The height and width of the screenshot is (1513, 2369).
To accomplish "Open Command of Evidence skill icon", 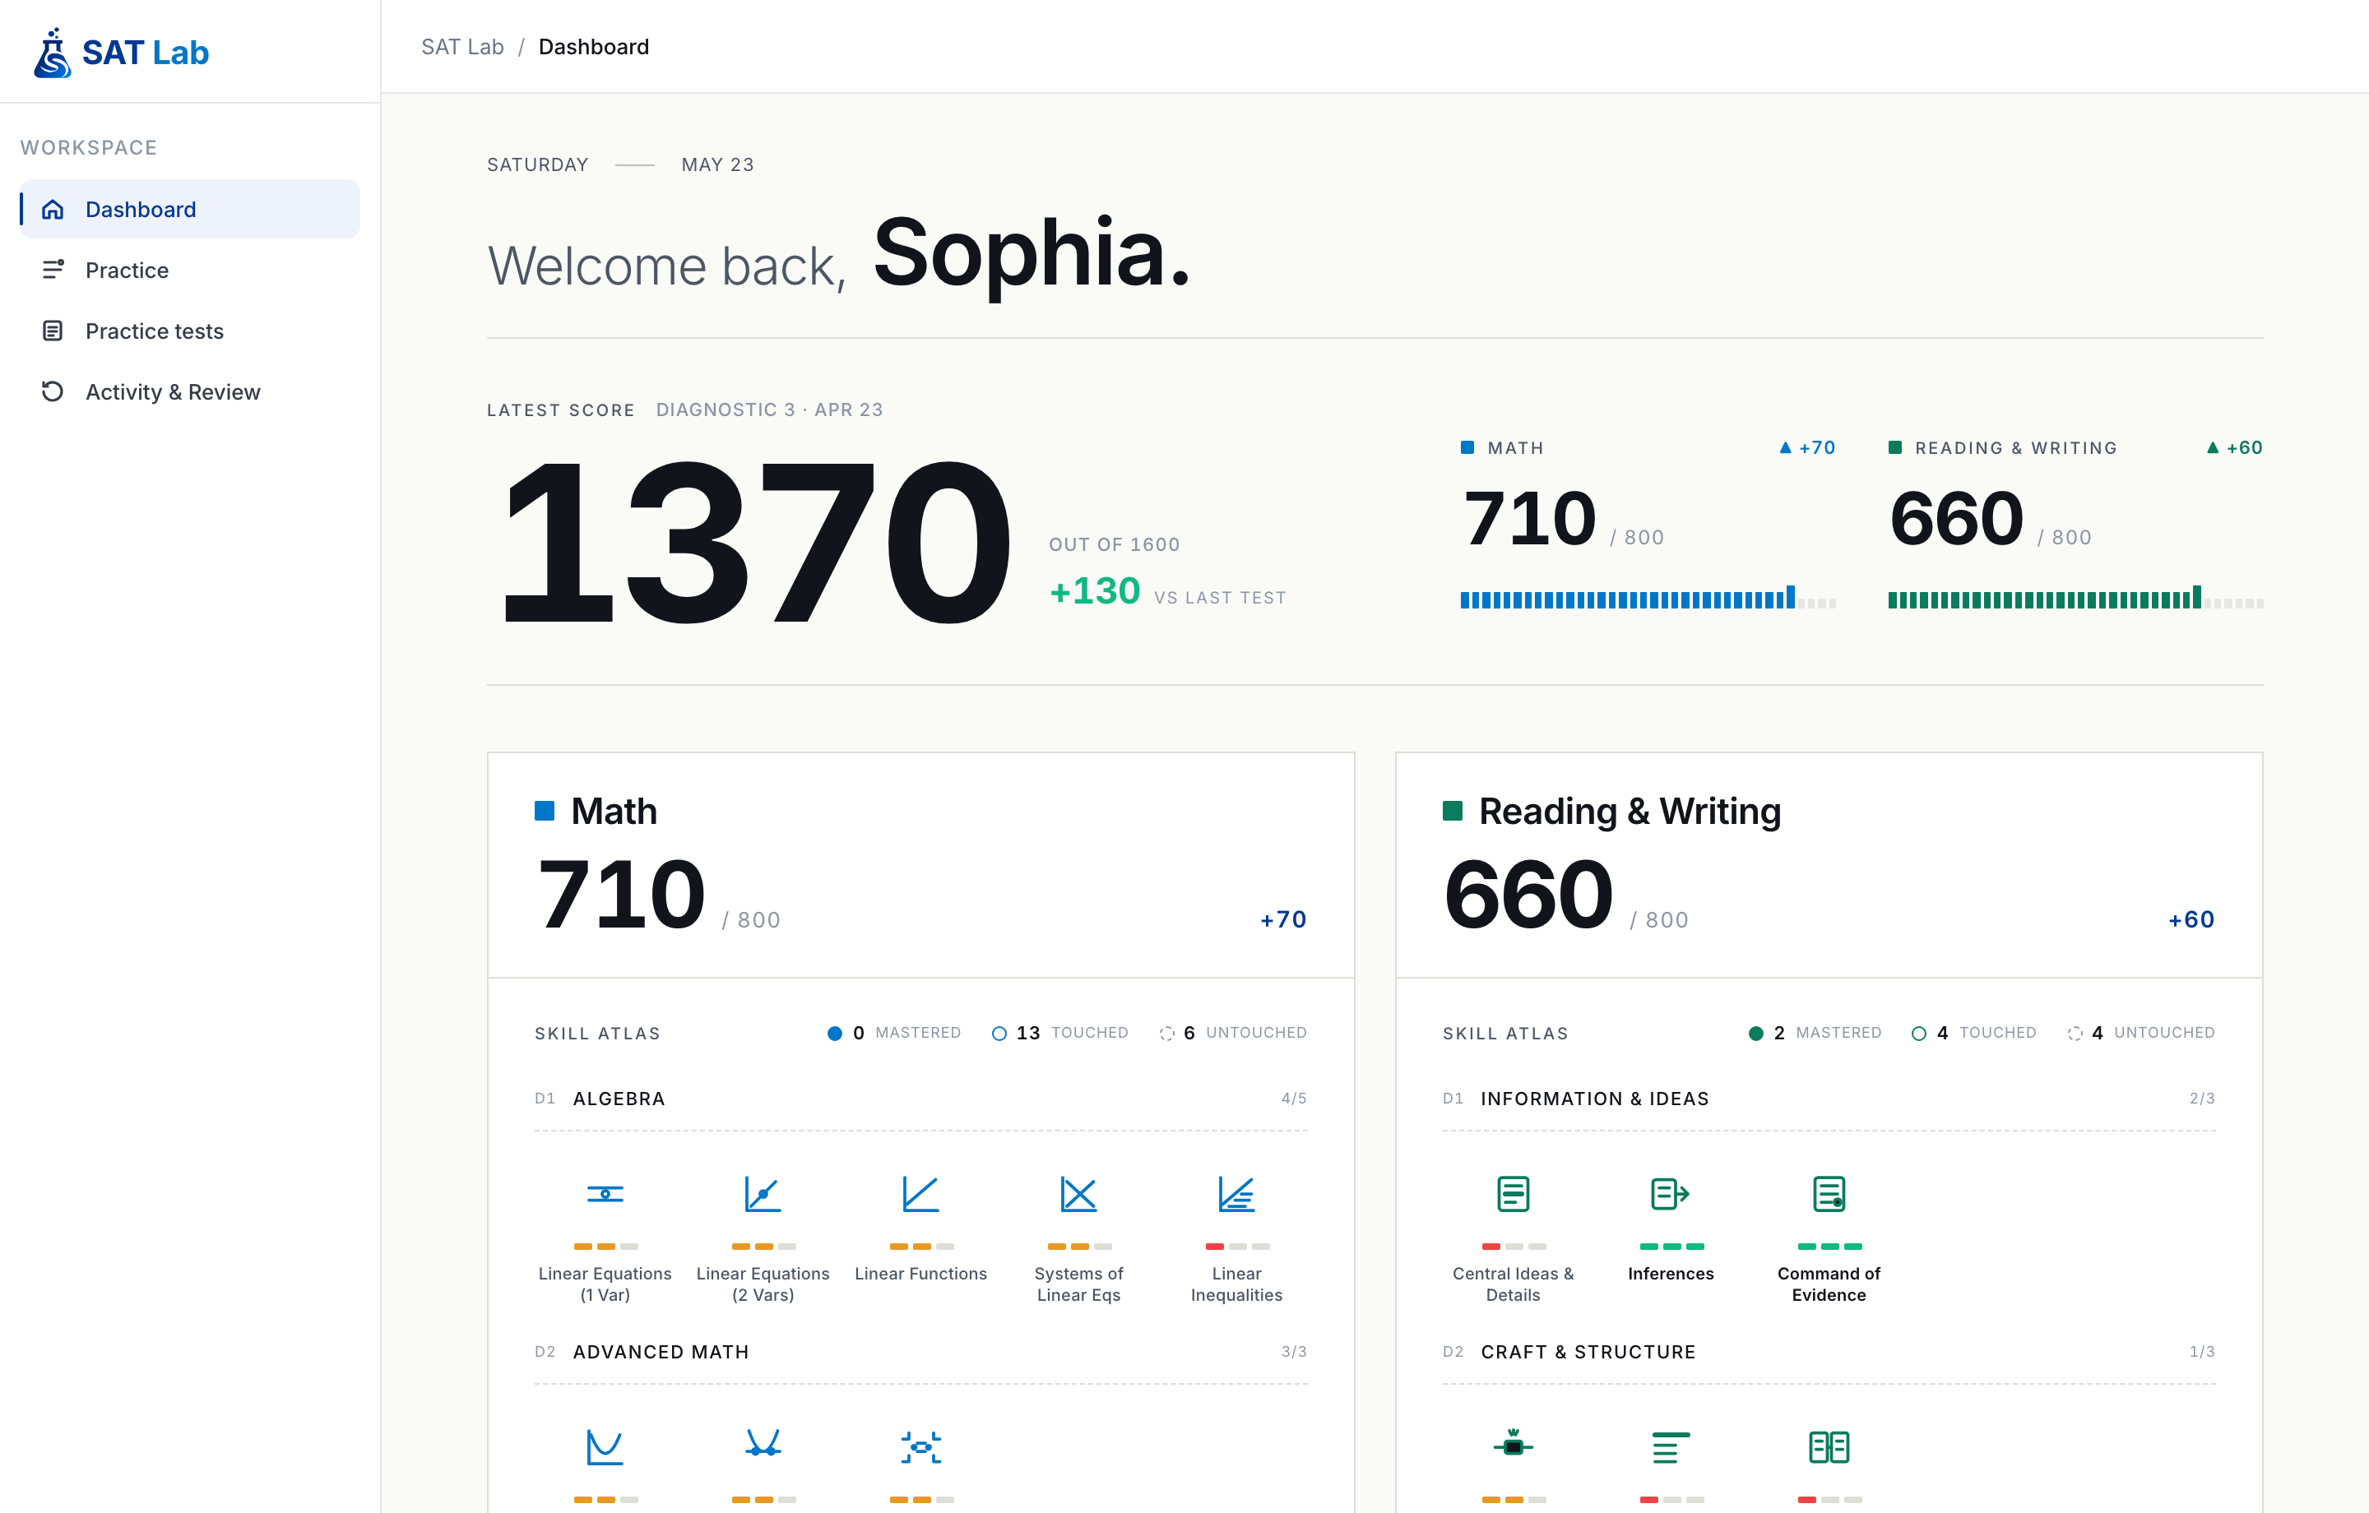I will point(1829,1194).
